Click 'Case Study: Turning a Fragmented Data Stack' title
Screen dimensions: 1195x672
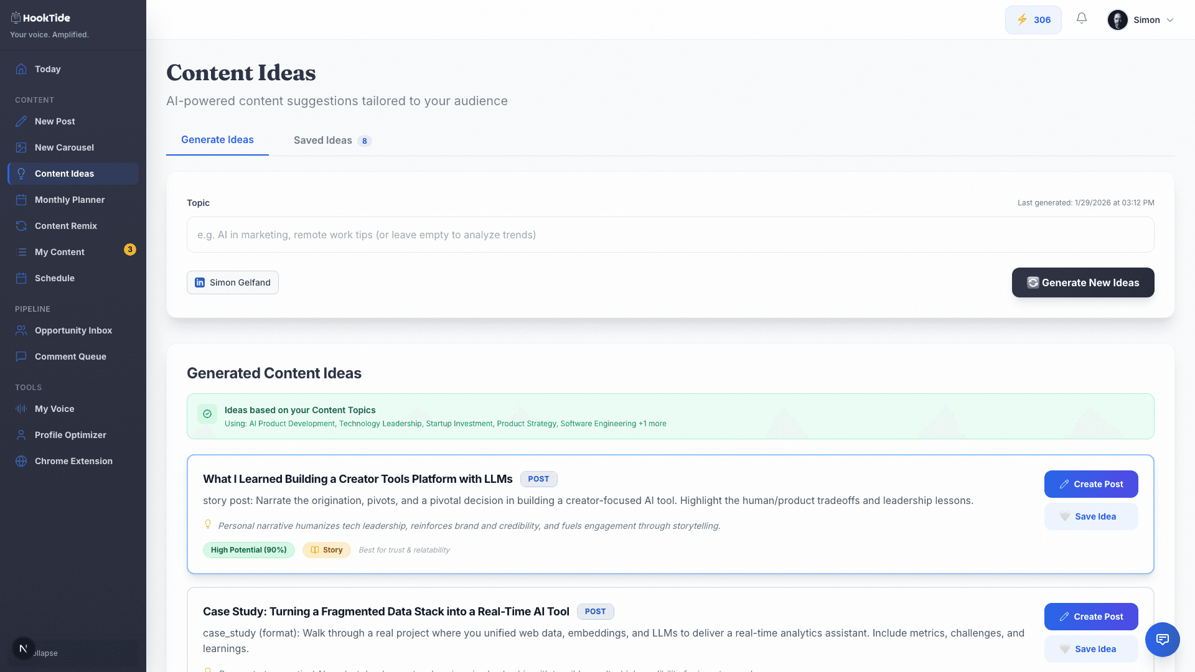[386, 612]
